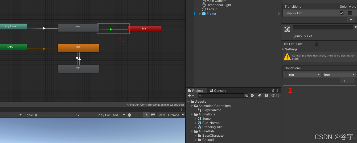Select the jump state node
Screen dimensions: 357x143
[78, 27]
